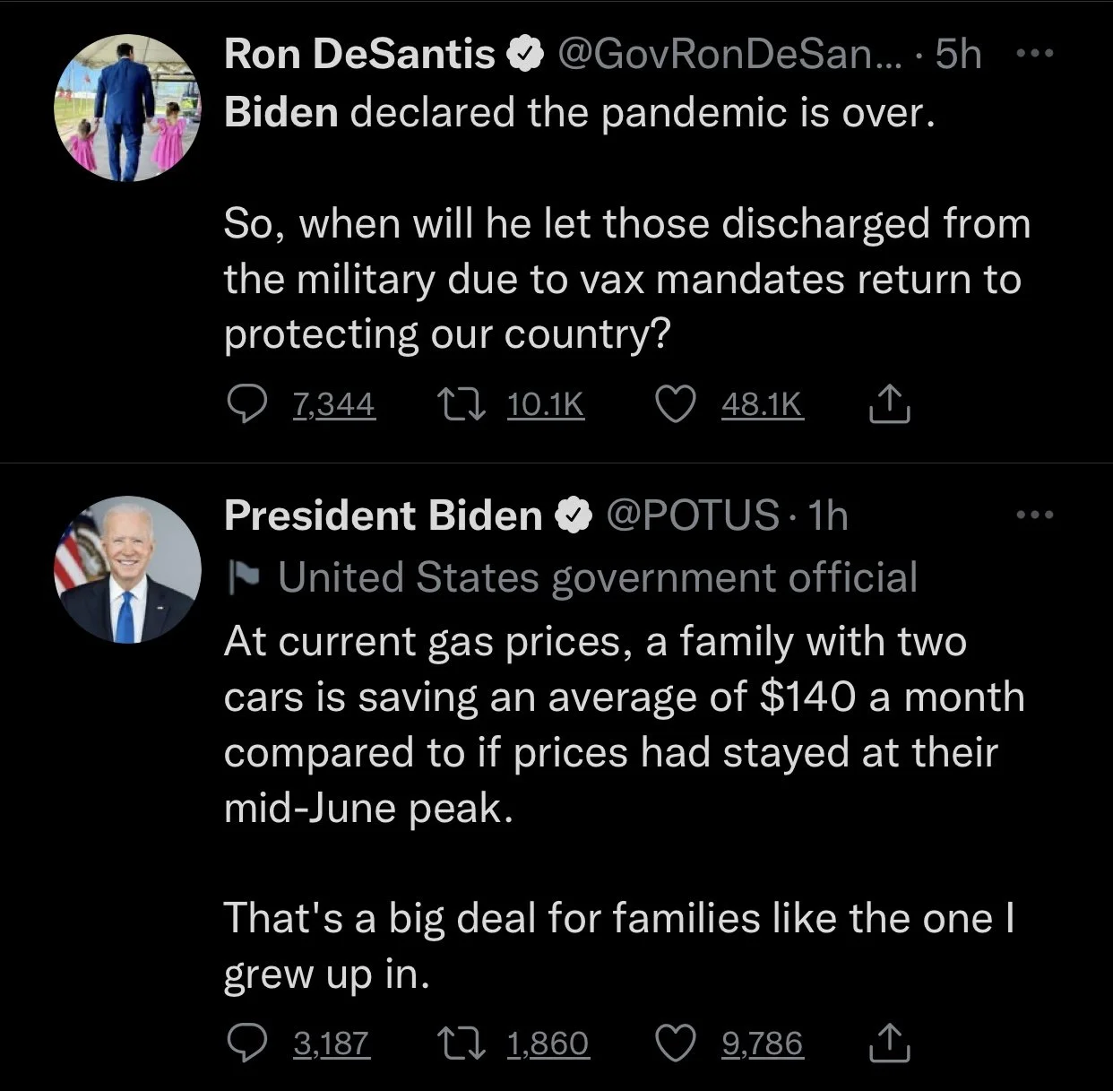Open the @POTUS handle link
Screen dimensions: 1113x1091
(693, 515)
